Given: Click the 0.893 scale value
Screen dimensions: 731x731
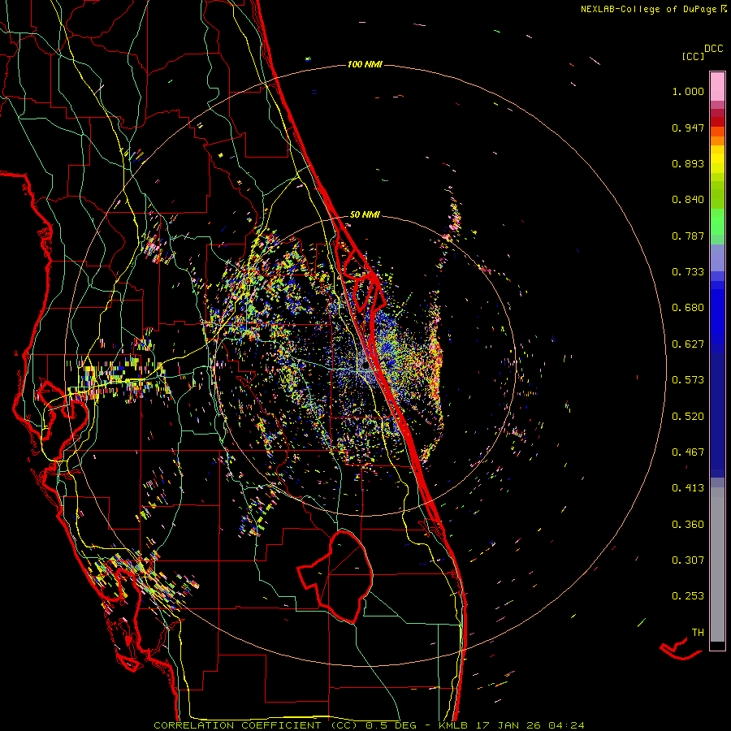Looking at the screenshot, I should point(688,163).
